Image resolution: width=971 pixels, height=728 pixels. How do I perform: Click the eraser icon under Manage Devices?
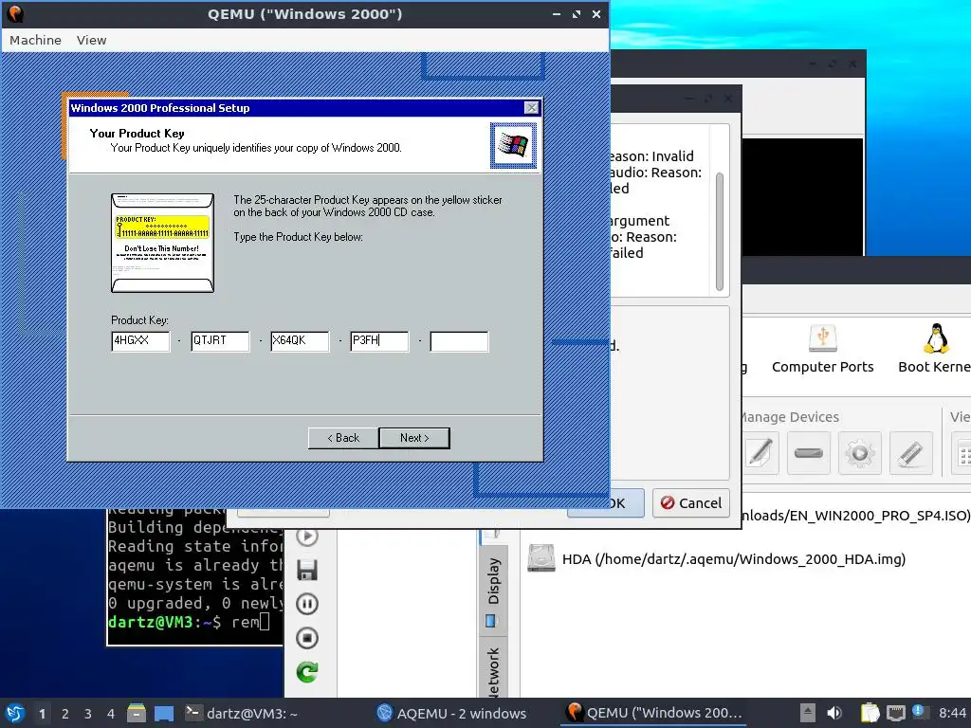[x=910, y=453]
